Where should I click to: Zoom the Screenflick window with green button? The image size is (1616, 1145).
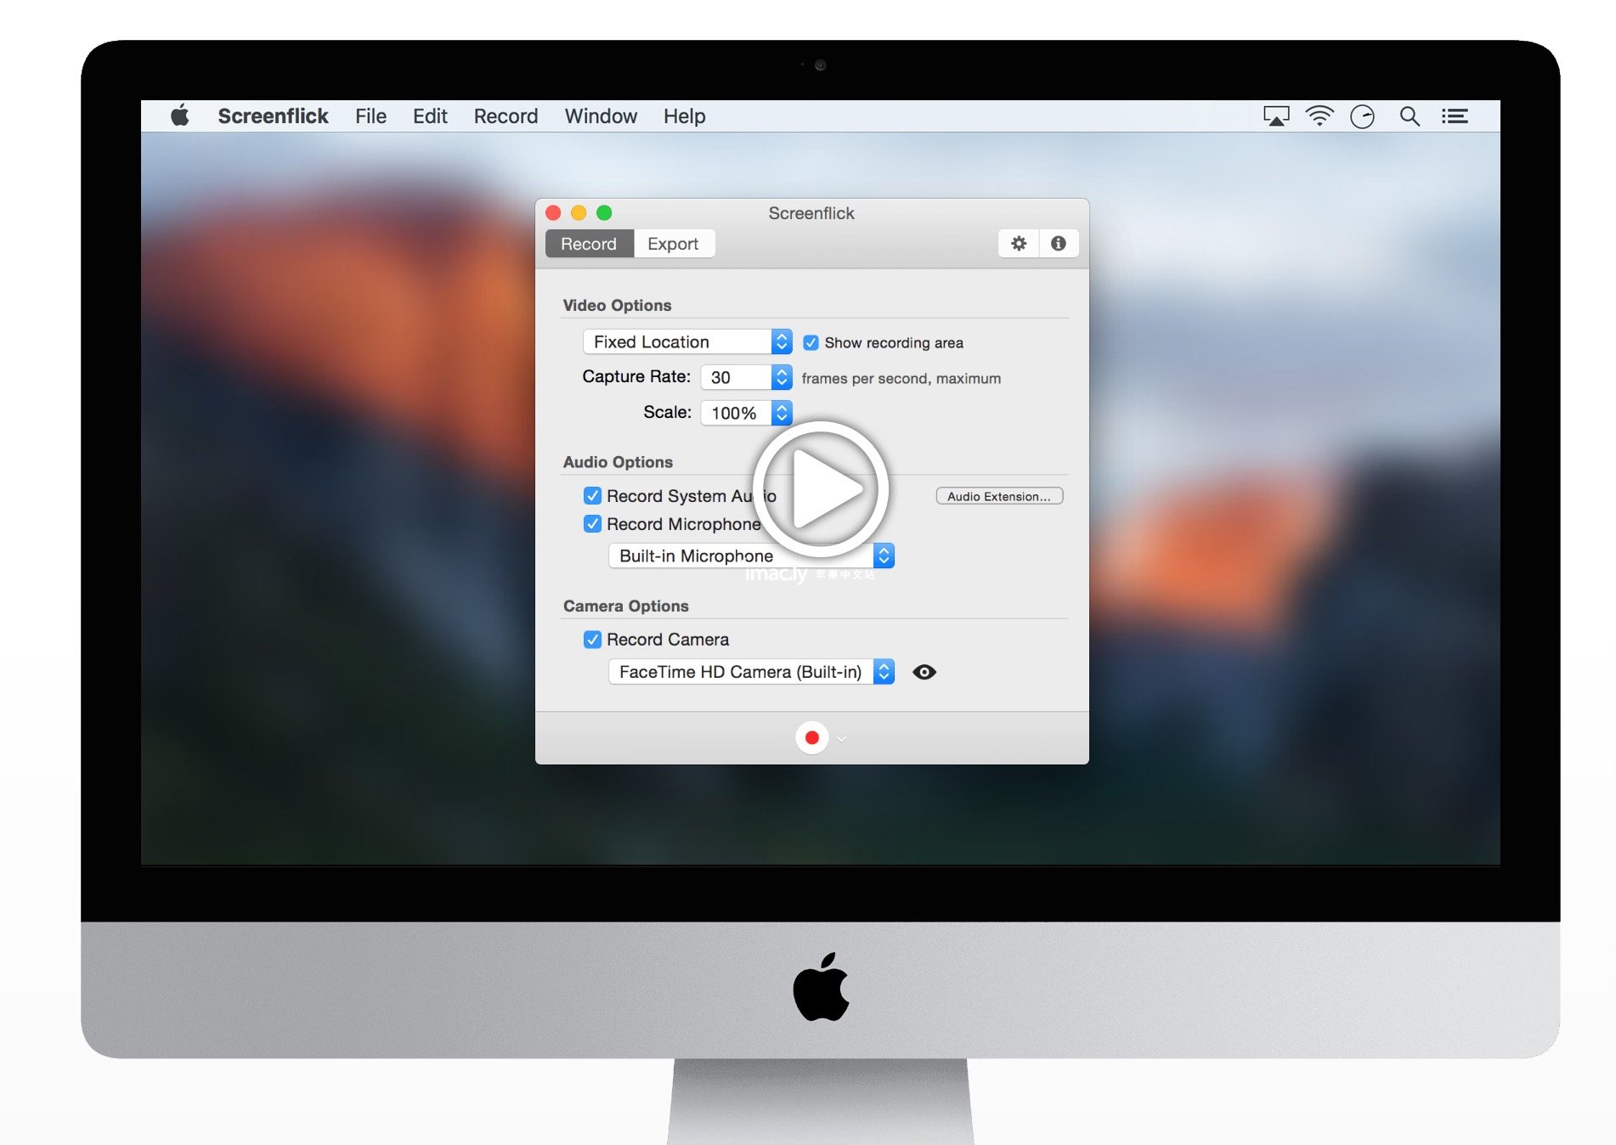click(x=604, y=212)
